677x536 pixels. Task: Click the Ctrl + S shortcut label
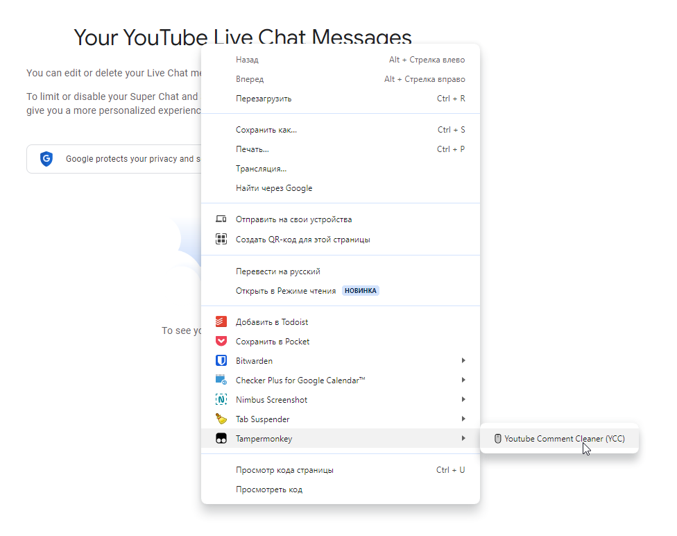(451, 130)
